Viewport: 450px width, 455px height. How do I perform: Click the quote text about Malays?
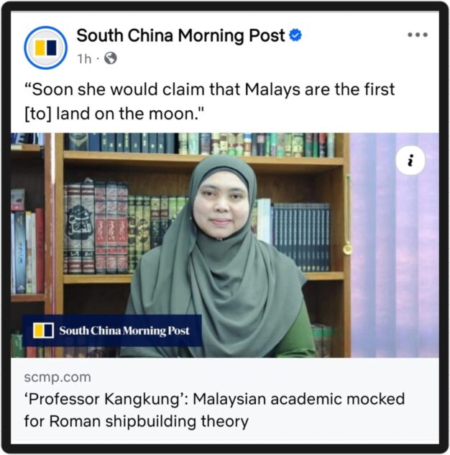click(209, 102)
